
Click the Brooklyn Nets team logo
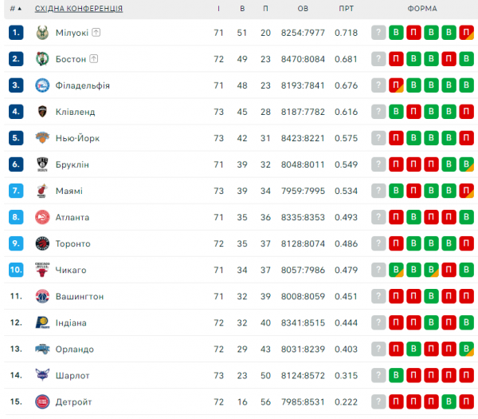tap(42, 164)
